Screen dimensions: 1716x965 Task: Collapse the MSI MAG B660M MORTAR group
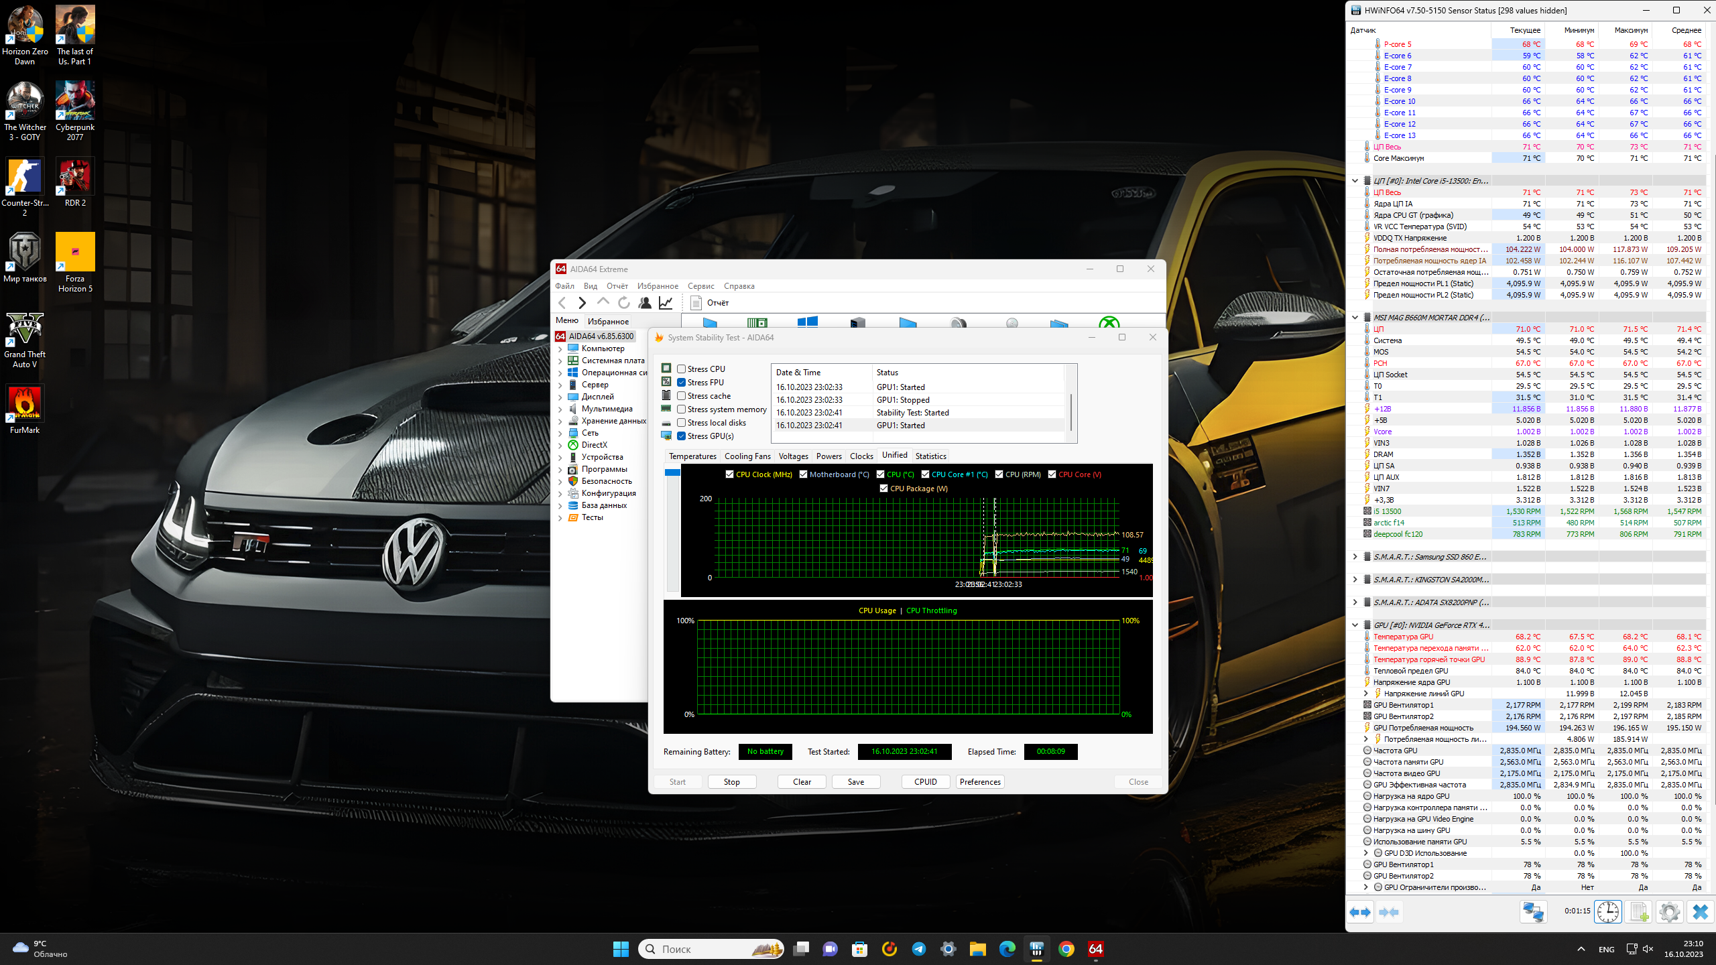(1355, 317)
